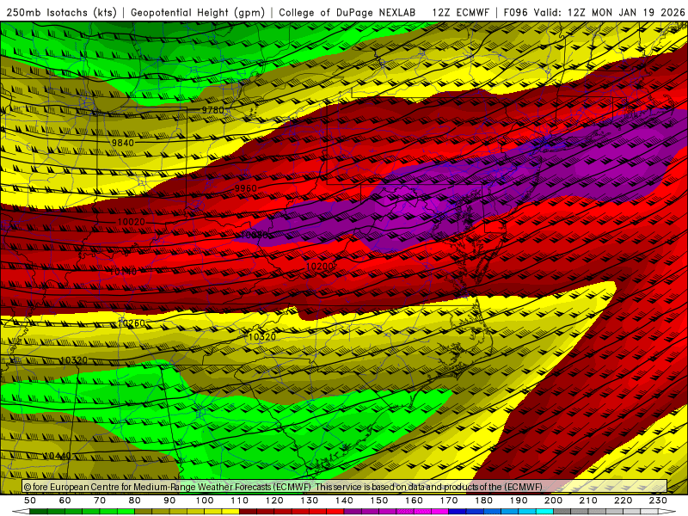The width and height of the screenshot is (688, 516).
Task: Click the 230 value on color scale
Action: click(x=658, y=501)
